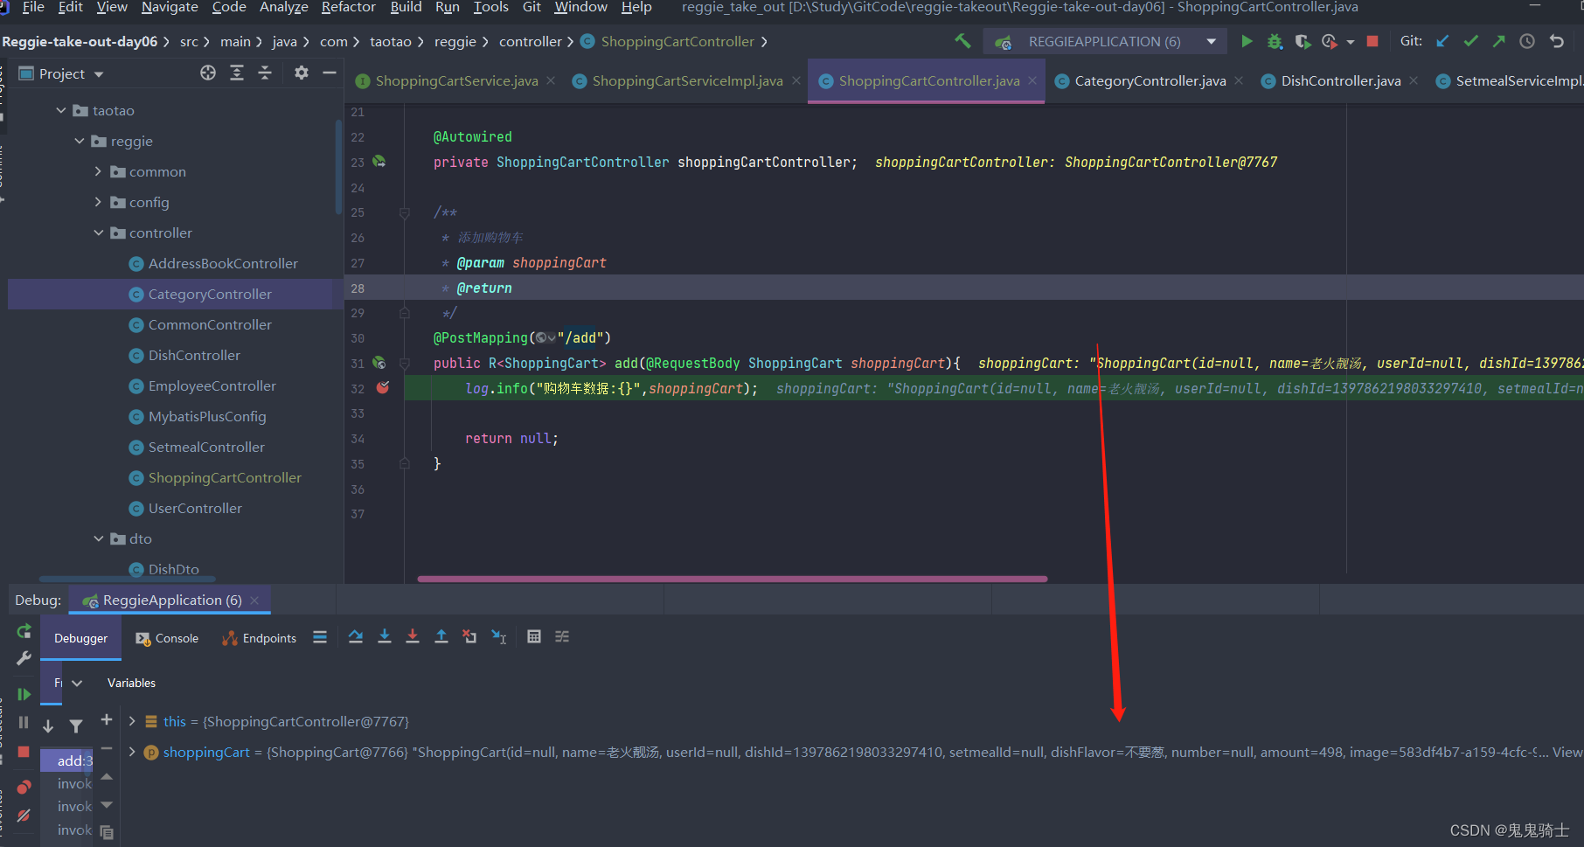Open debugger wrench settings icon

click(24, 658)
